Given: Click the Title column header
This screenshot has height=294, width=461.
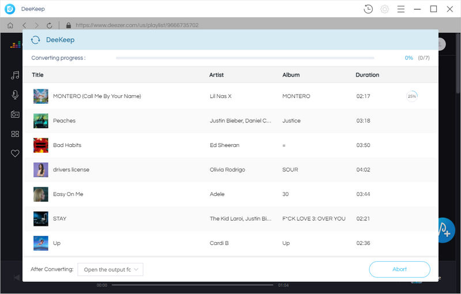Looking at the screenshot, I should pyautogui.click(x=37, y=75).
